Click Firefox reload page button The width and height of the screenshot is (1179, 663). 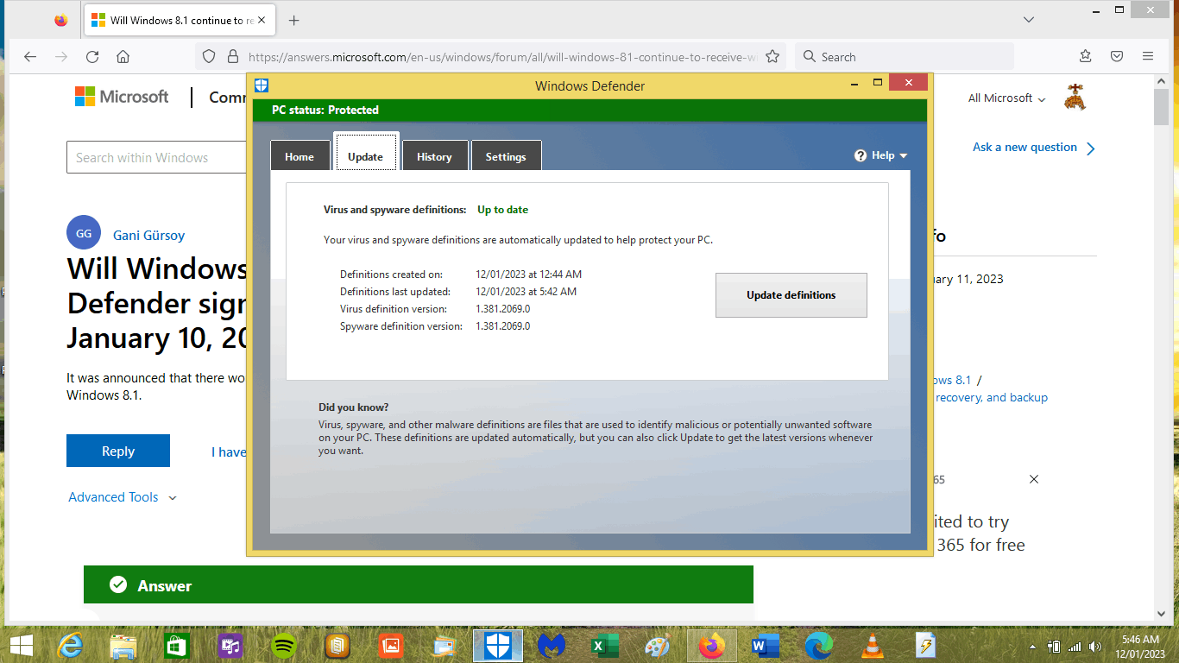92,57
